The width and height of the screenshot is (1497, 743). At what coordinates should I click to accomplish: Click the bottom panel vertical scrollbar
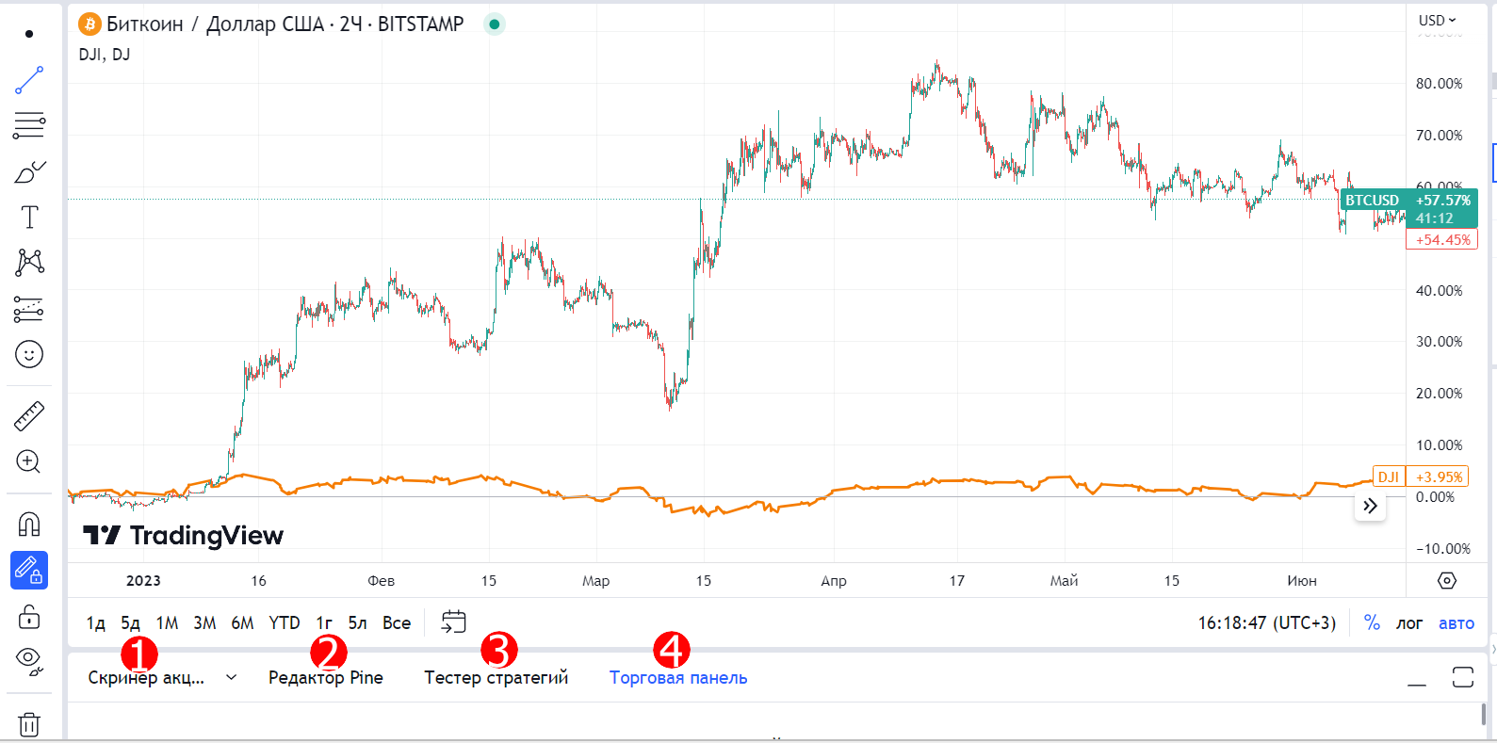(1484, 714)
